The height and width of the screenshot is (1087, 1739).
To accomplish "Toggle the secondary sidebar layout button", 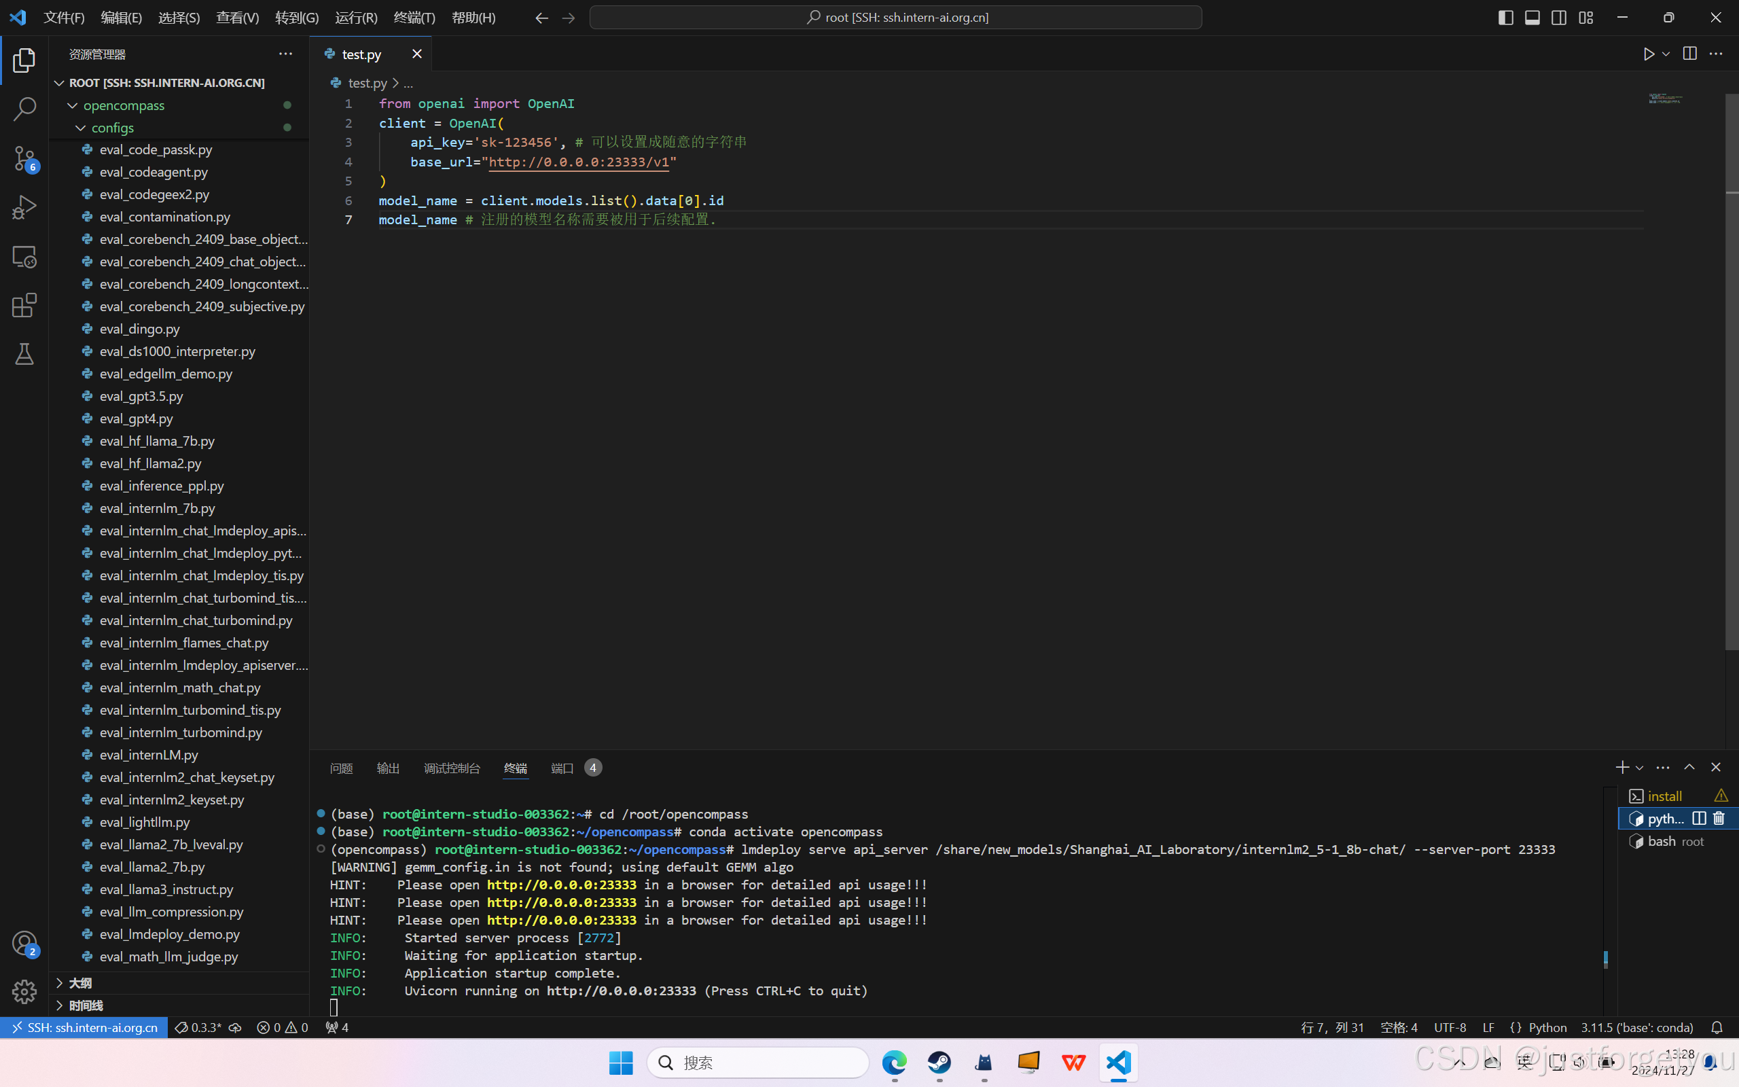I will pyautogui.click(x=1558, y=17).
